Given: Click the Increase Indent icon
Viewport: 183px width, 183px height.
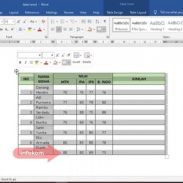Looking at the screenshot, I should pyautogui.click(x=89, y=21).
